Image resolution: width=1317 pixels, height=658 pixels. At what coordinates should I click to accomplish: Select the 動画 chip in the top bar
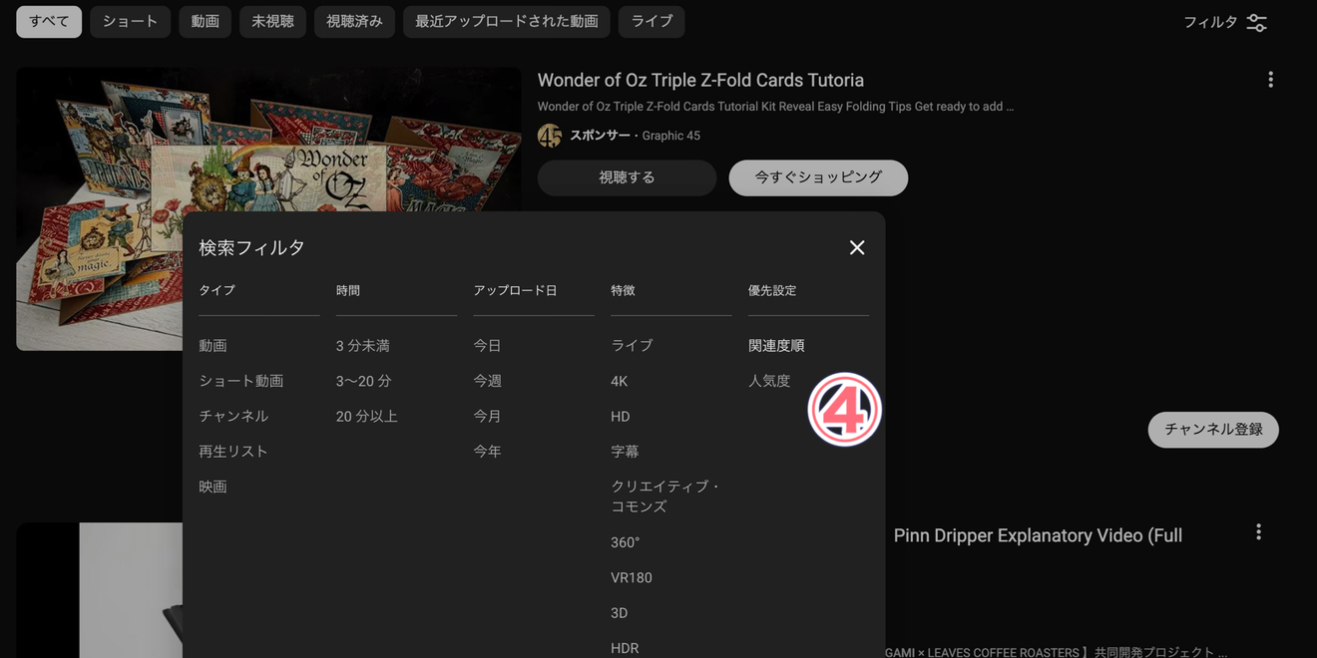206,21
